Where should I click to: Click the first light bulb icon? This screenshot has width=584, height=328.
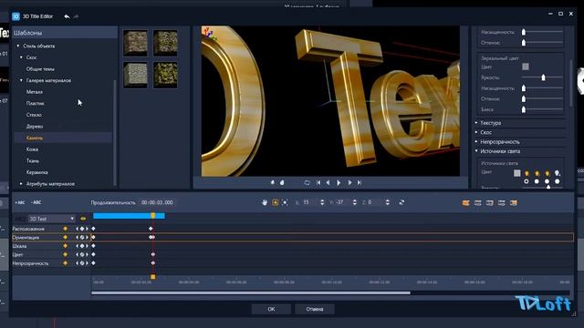tap(527, 174)
